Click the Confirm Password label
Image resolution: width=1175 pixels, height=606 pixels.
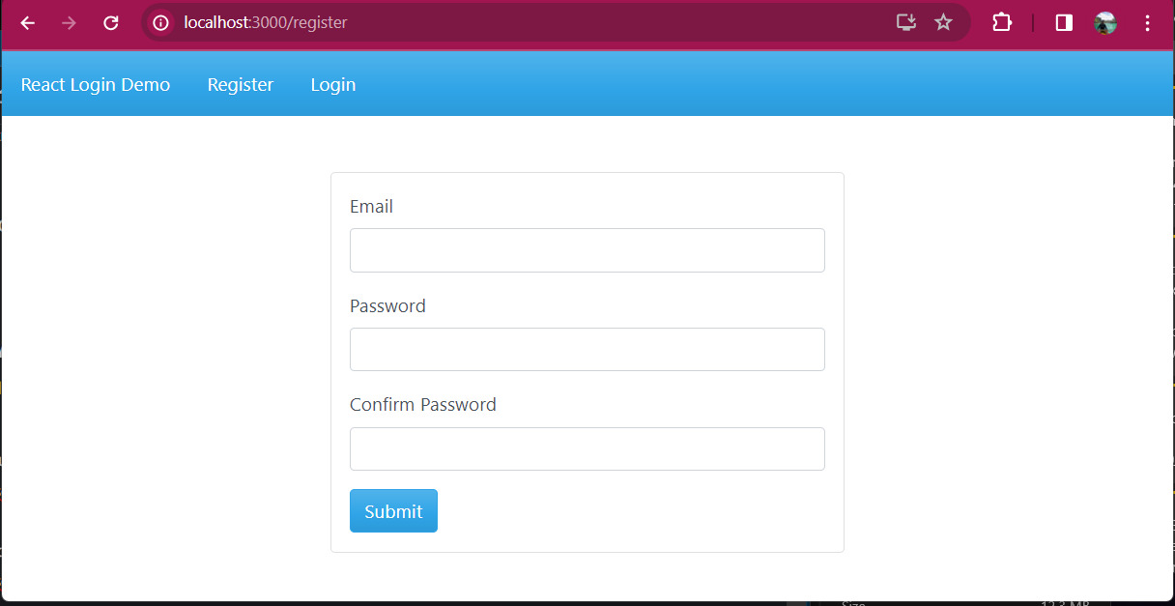(x=422, y=404)
